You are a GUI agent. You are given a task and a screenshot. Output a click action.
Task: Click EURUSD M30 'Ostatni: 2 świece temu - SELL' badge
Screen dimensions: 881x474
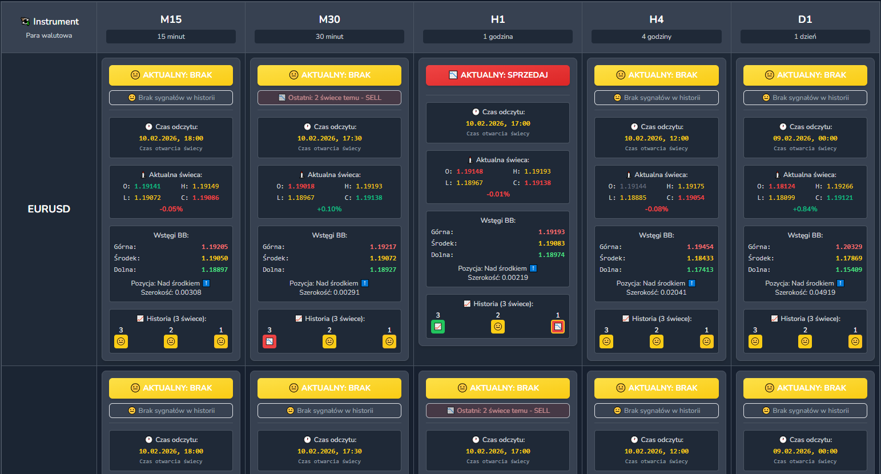(329, 98)
